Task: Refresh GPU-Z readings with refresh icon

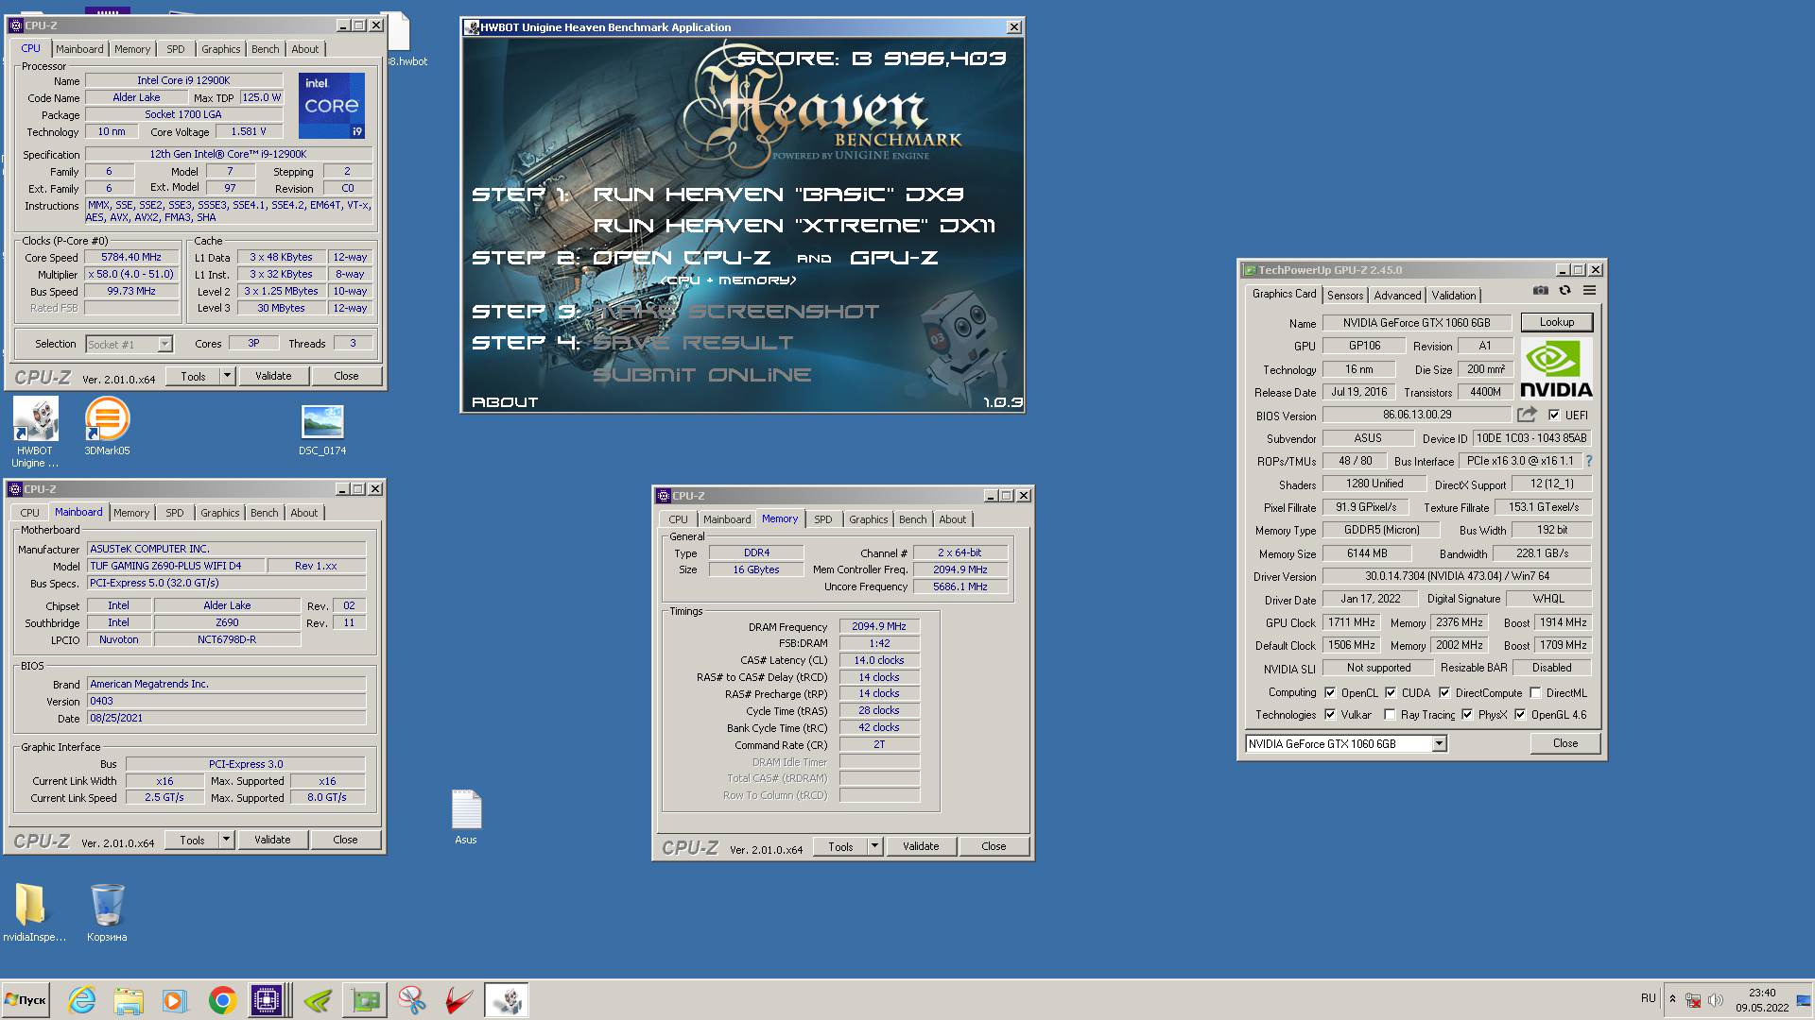Action: (1564, 291)
